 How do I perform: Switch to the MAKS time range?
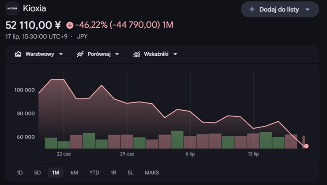[152, 173]
